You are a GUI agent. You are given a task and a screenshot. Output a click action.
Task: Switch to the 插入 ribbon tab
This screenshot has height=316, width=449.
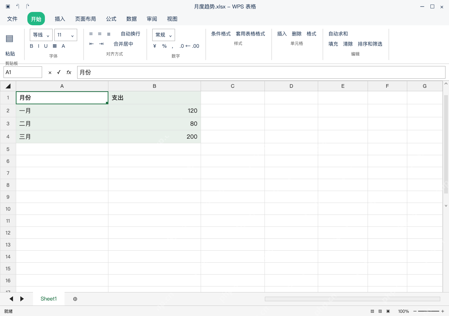pos(60,19)
